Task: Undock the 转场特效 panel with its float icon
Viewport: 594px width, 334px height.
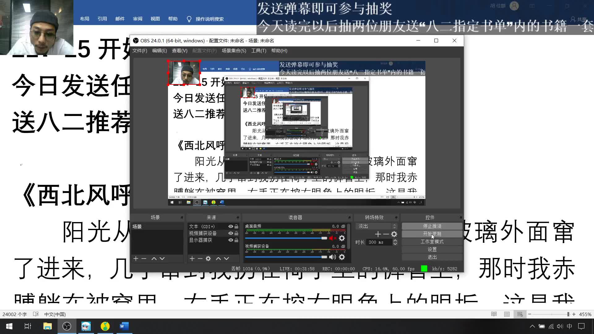Action: click(396, 218)
